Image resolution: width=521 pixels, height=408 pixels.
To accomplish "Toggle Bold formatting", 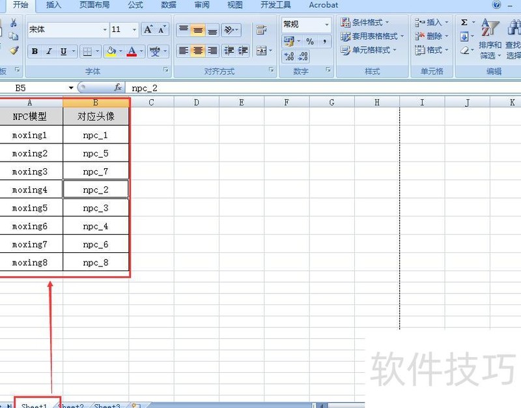I will [x=33, y=50].
